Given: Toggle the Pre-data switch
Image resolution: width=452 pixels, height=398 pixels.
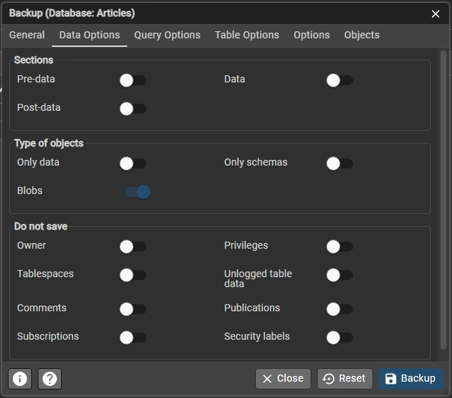Looking at the screenshot, I should (x=133, y=80).
